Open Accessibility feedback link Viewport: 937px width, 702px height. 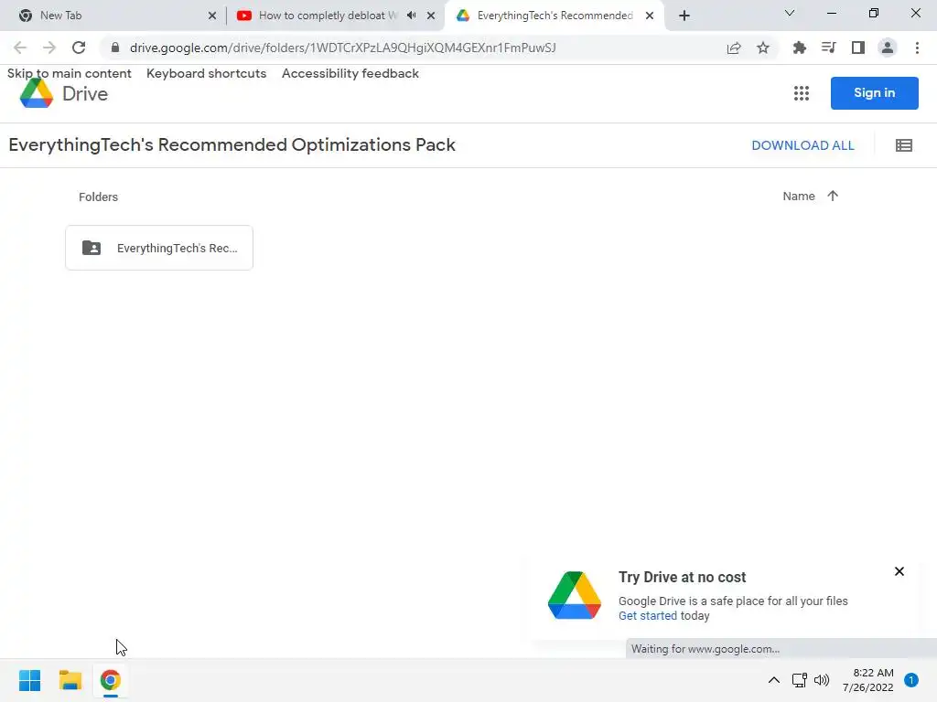click(x=350, y=73)
